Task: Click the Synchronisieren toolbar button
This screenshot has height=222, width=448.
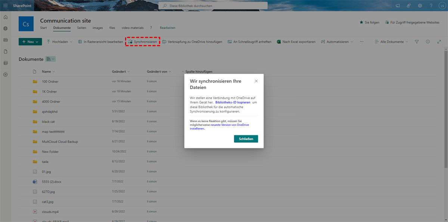Action: [x=143, y=42]
